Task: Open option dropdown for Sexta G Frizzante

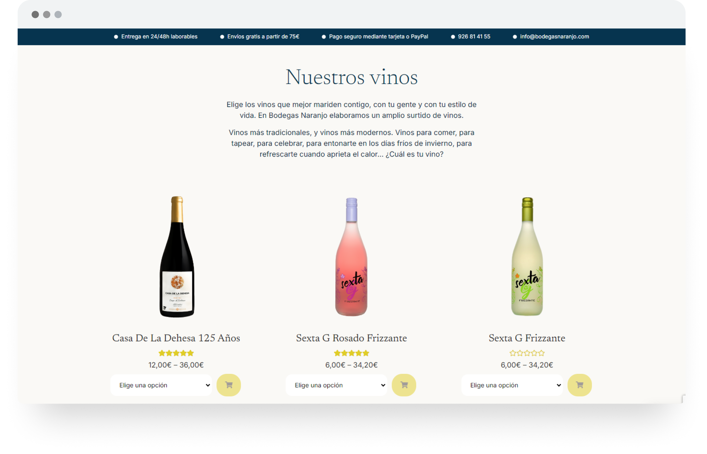Action: [512, 385]
